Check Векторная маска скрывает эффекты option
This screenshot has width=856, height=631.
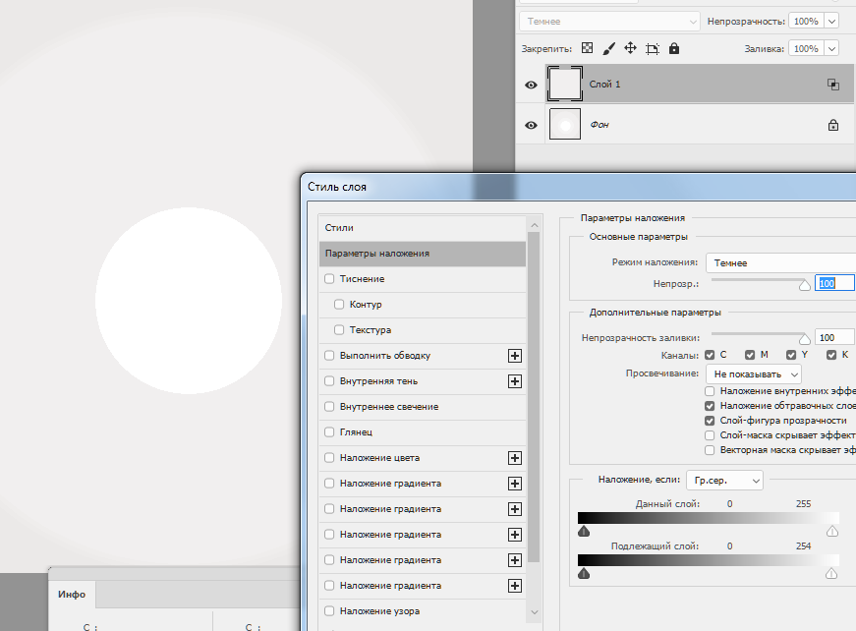[710, 450]
